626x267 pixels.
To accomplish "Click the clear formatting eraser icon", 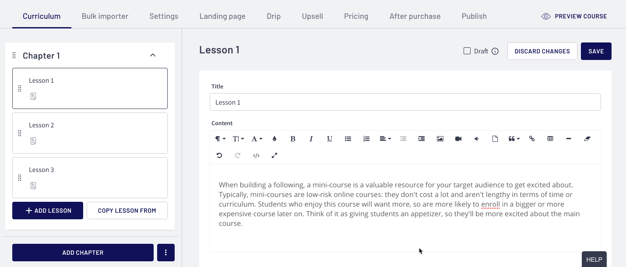I will (587, 139).
